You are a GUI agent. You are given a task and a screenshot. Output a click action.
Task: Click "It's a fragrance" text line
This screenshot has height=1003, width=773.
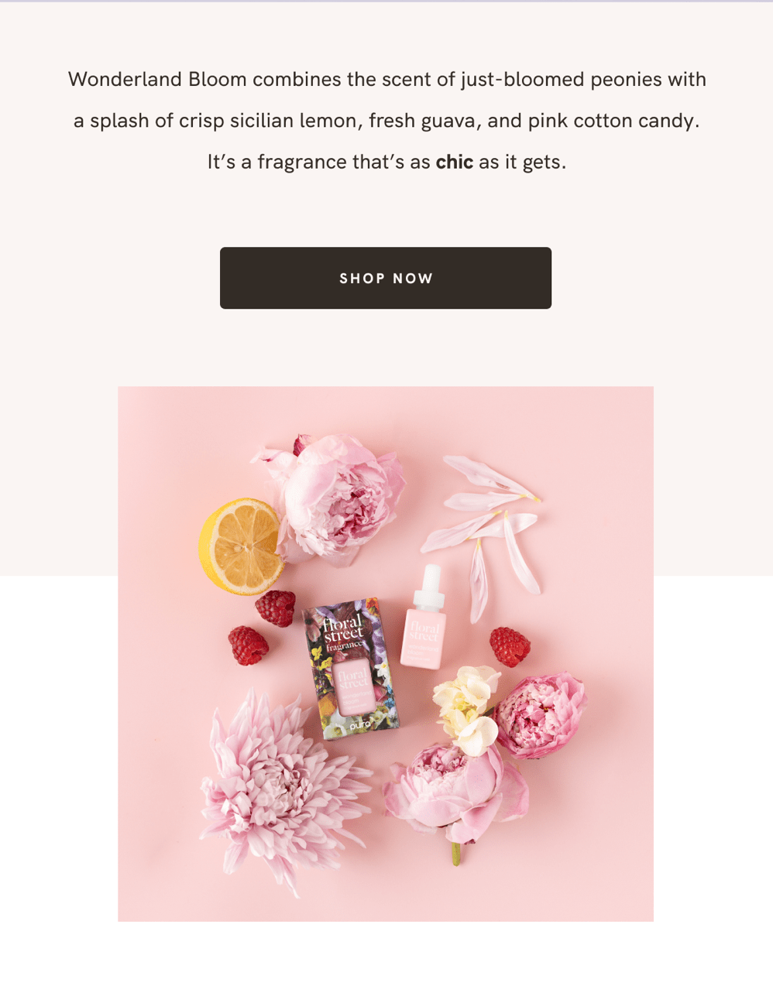point(386,162)
